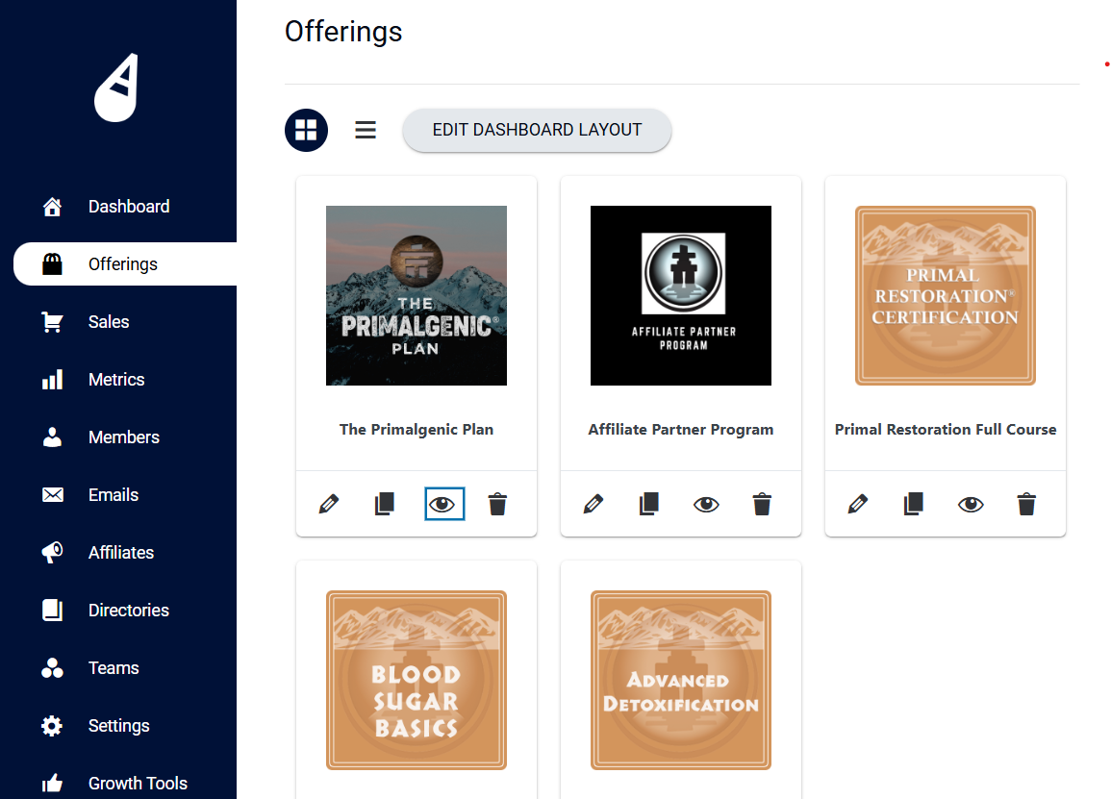Toggle visibility of The Primalgenic Plan
Viewport: 1111px width, 799px height.
click(443, 504)
